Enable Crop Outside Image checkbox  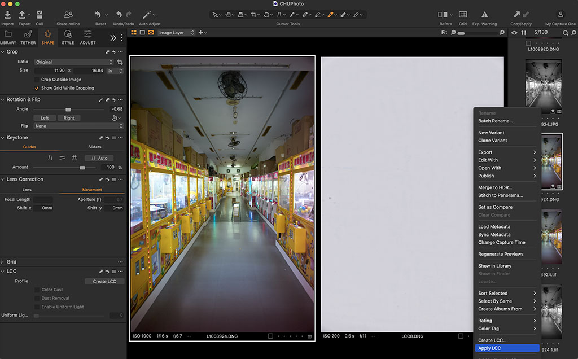click(37, 80)
